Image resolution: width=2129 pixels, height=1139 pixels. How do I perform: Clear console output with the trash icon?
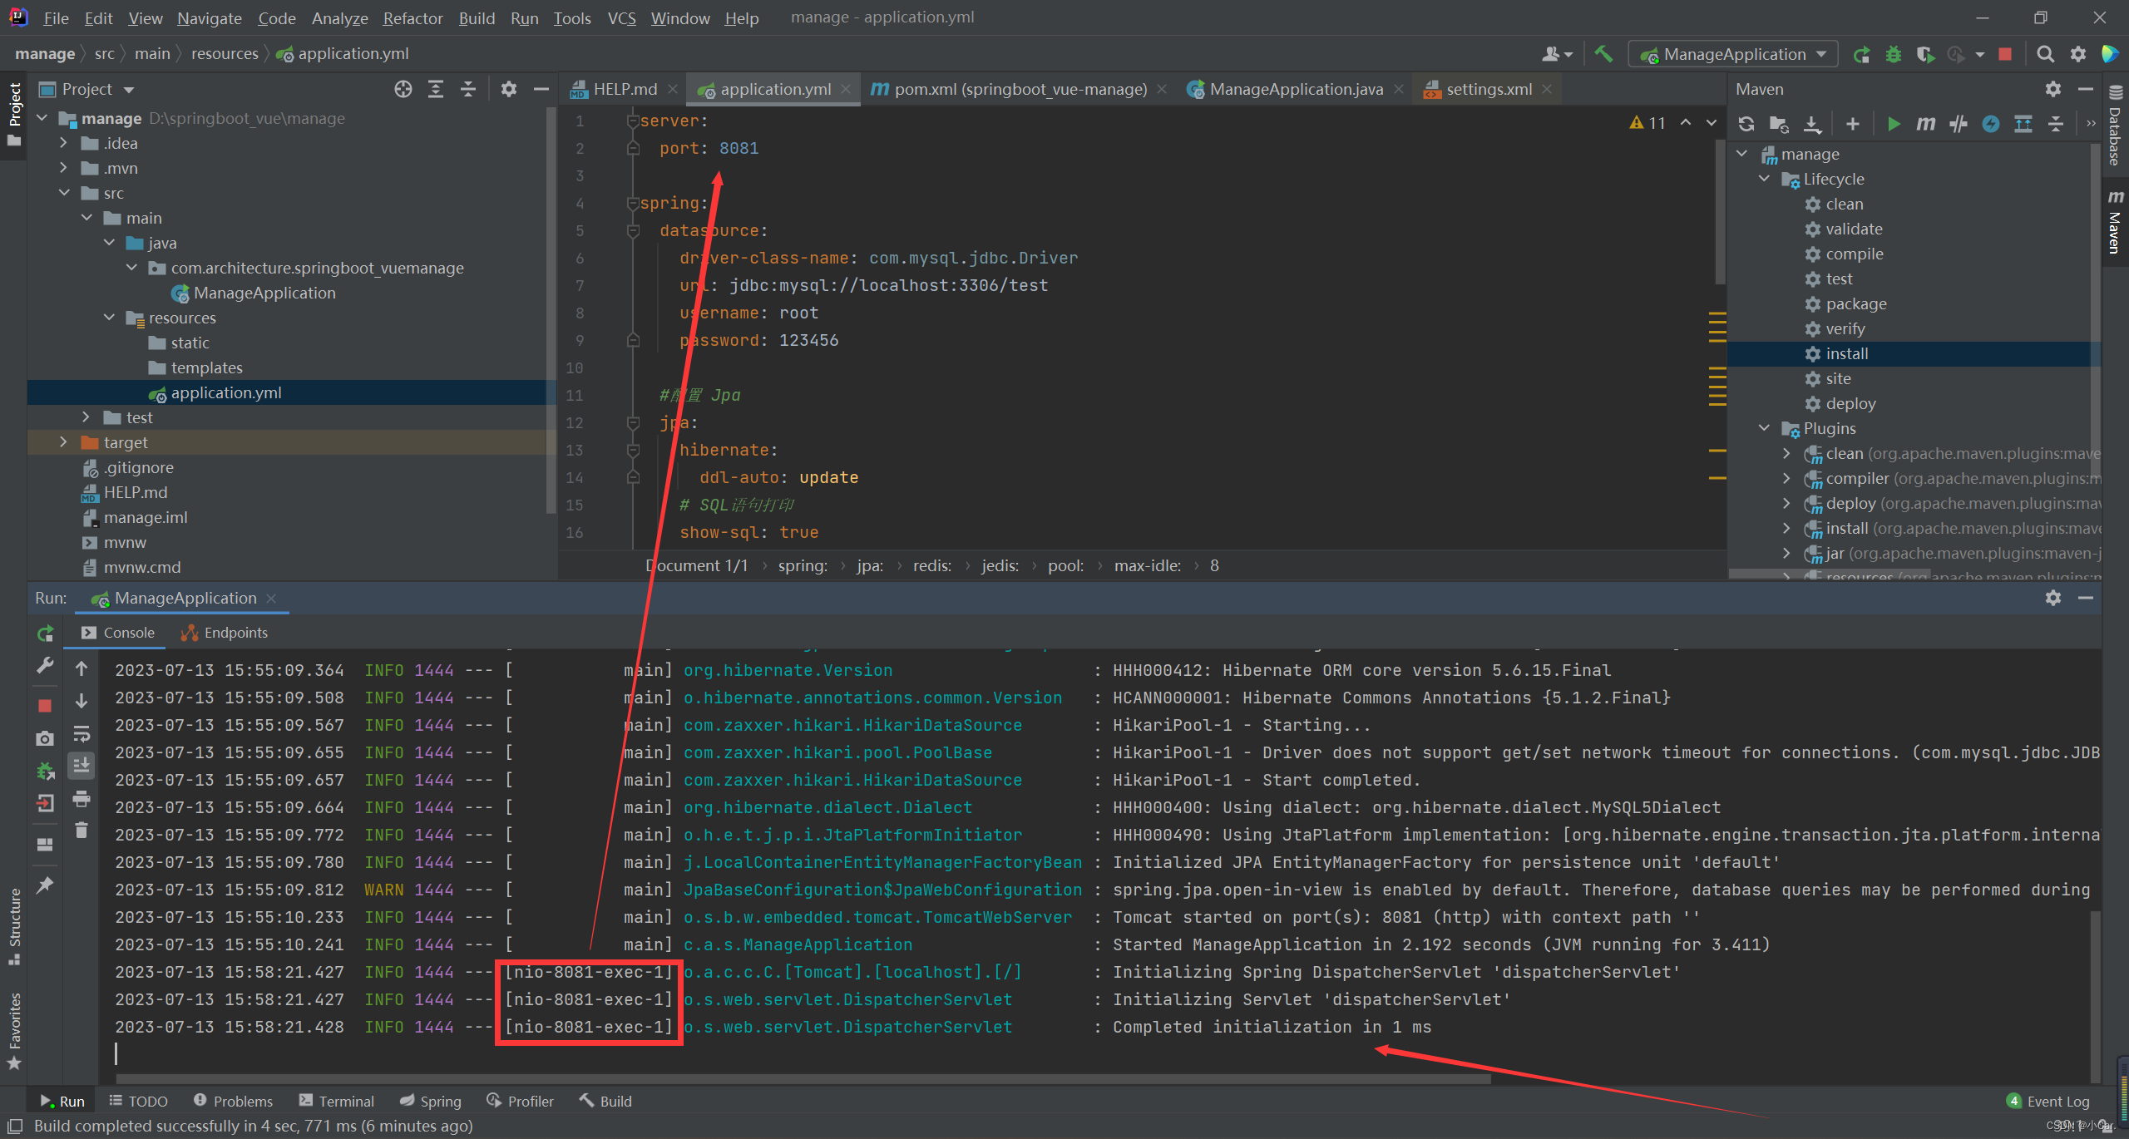click(82, 830)
